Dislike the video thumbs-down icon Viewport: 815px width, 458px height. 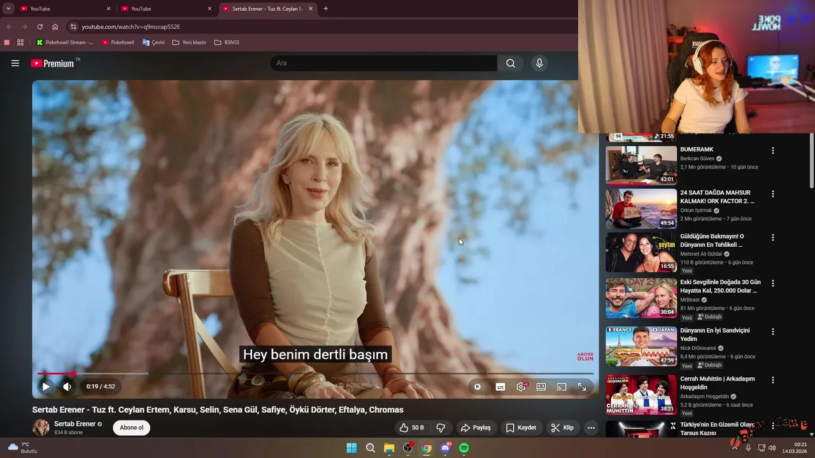[x=441, y=427]
